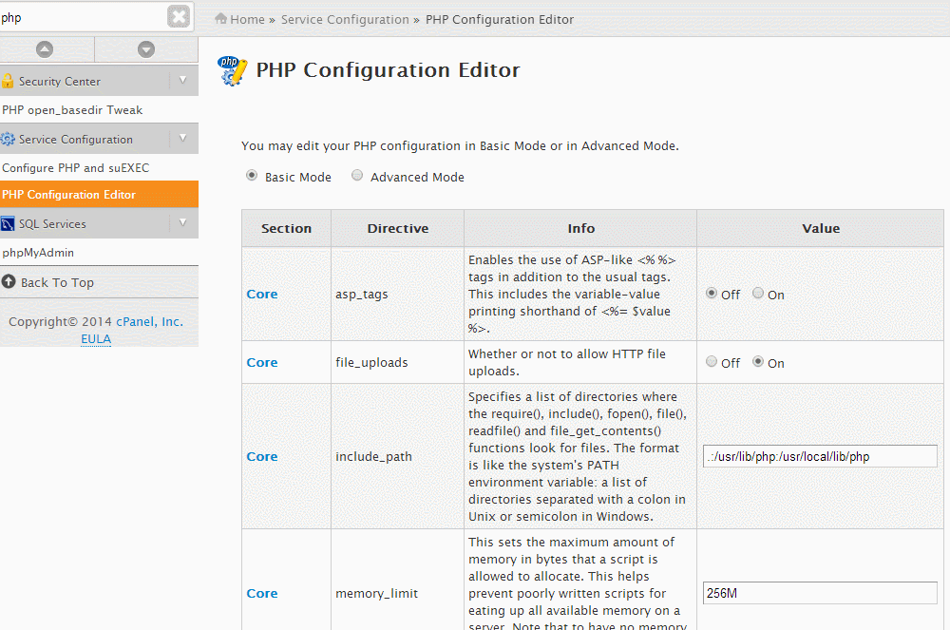Screen dimensions: 950x630
Task: Click the collapse-all up arrow icon
Action: (x=45, y=49)
